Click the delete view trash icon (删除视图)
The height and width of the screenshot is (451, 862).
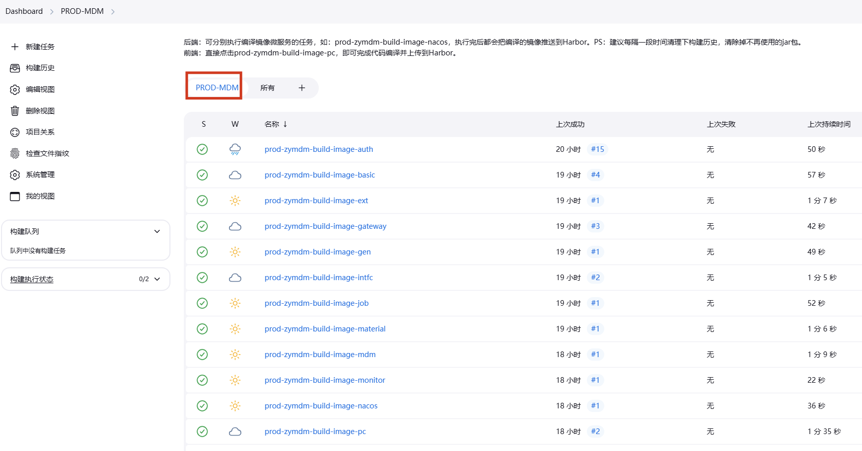pos(15,111)
